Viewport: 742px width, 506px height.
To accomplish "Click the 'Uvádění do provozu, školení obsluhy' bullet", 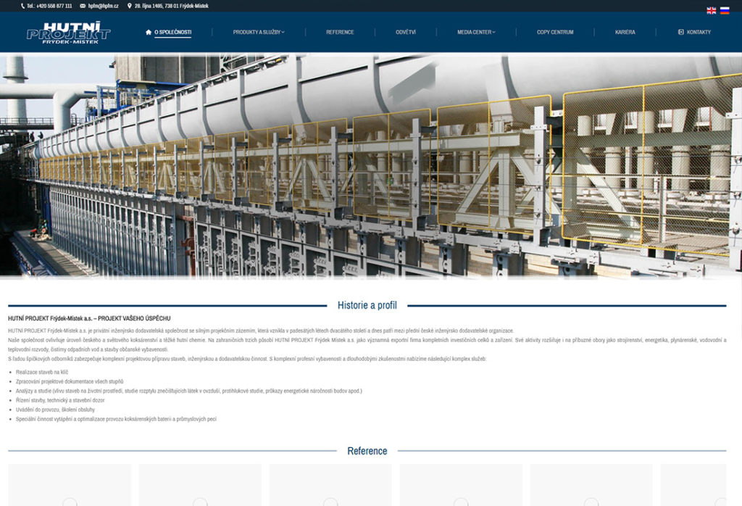I will point(55,410).
